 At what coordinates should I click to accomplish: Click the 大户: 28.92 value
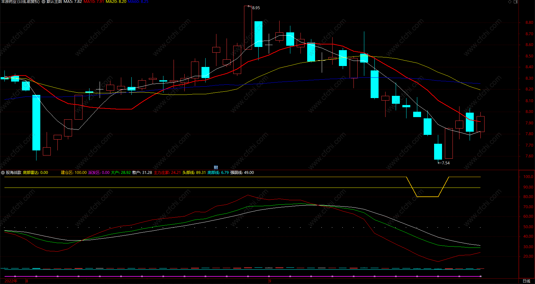[121, 173]
